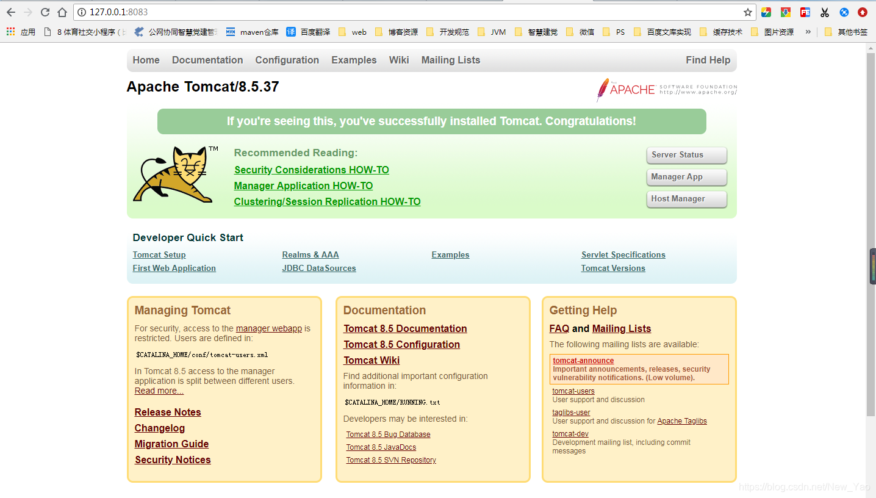Open the manager webapp link
Viewport: 876px width, 498px height.
(x=269, y=328)
